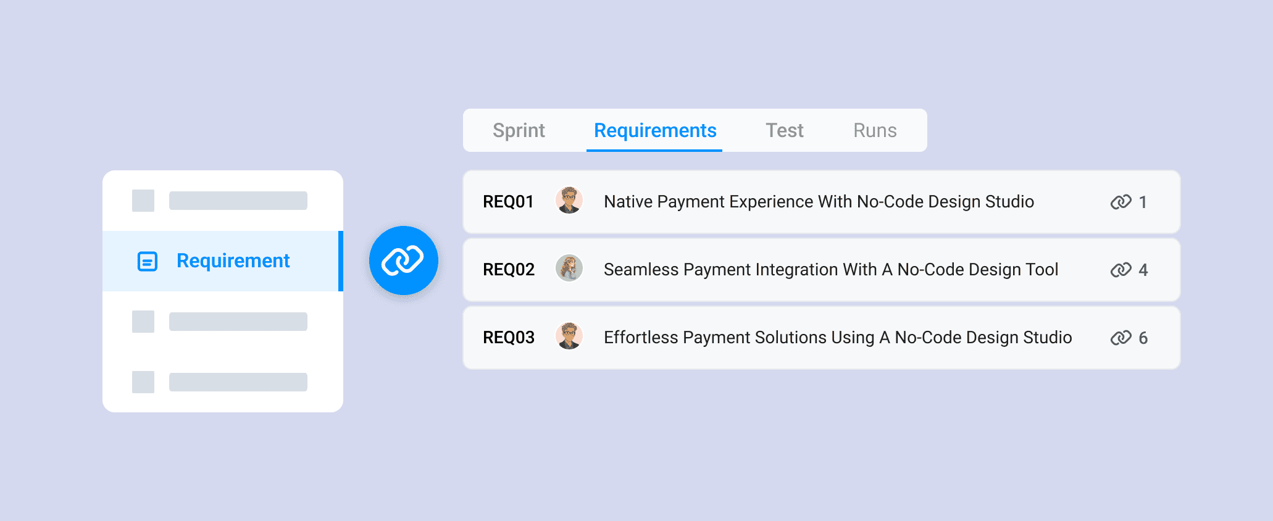Click the blue circular link button
1273x521 pixels.
403,260
